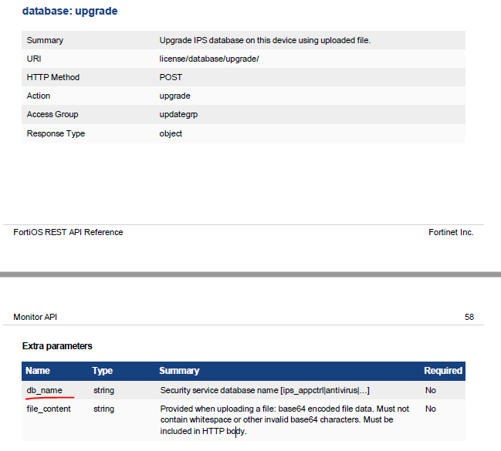Click the "Extra parameters" heading
This screenshot has width=501, height=451.
[57, 346]
